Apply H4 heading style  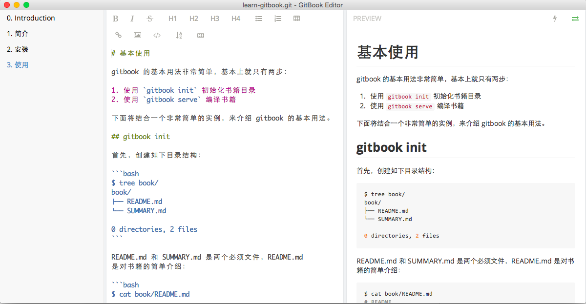[236, 19]
